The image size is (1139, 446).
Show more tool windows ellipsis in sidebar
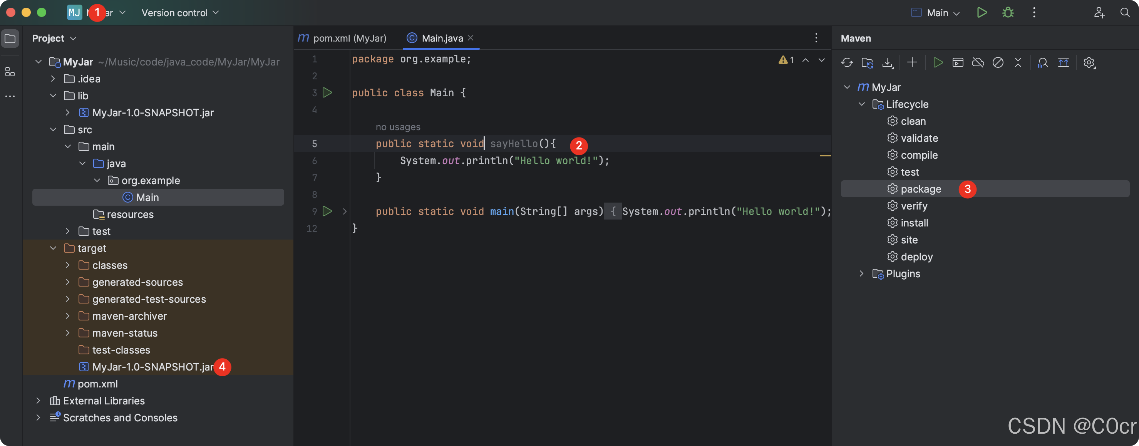[10, 96]
